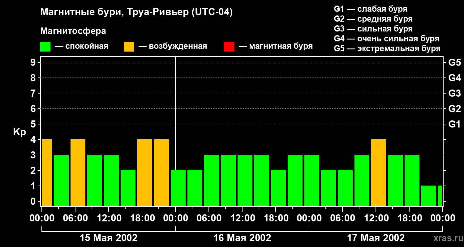Click the '00:00' label at the chart's far right
Image resolution: width=464 pixels, height=247 pixels.
tap(443, 218)
